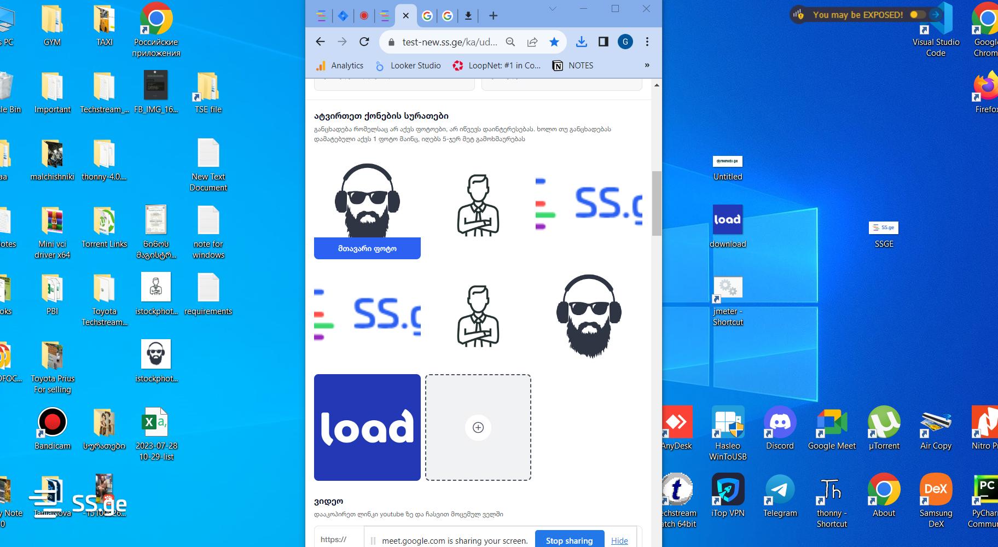This screenshot has width=998, height=547.
Task: Open the tab search dropdown arrow
Action: [x=553, y=9]
